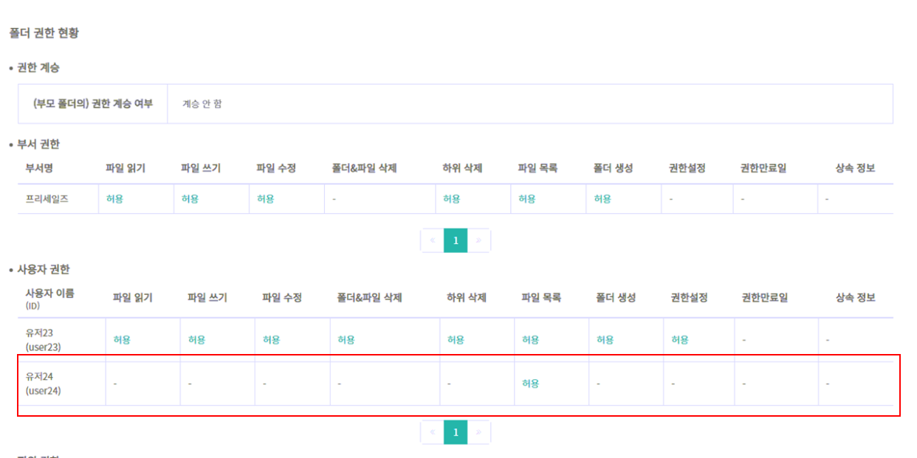Click 프리세일즈 department name cell

47,199
